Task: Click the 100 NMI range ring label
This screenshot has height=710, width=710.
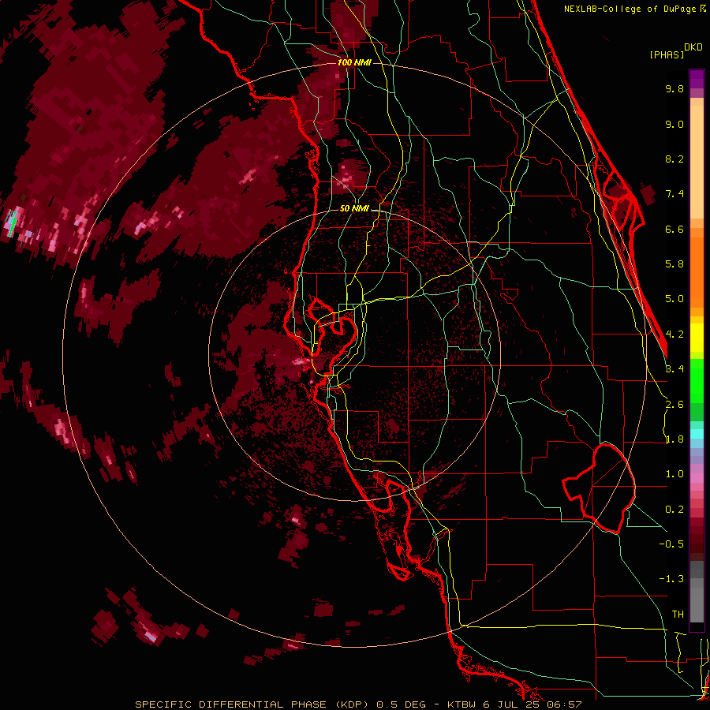Action: tap(354, 62)
